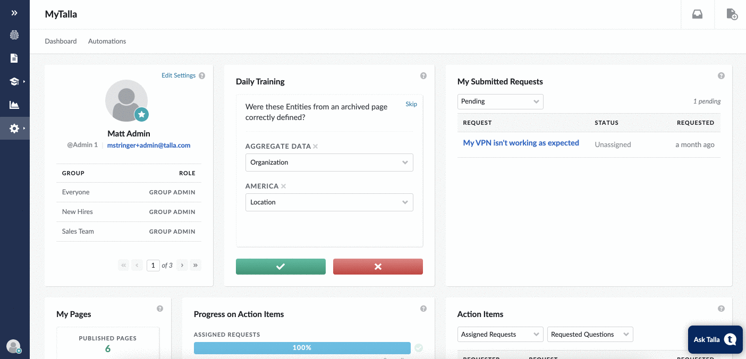The height and width of the screenshot is (359, 746).
Task: Click the Everyone group row
Action: (x=129, y=192)
